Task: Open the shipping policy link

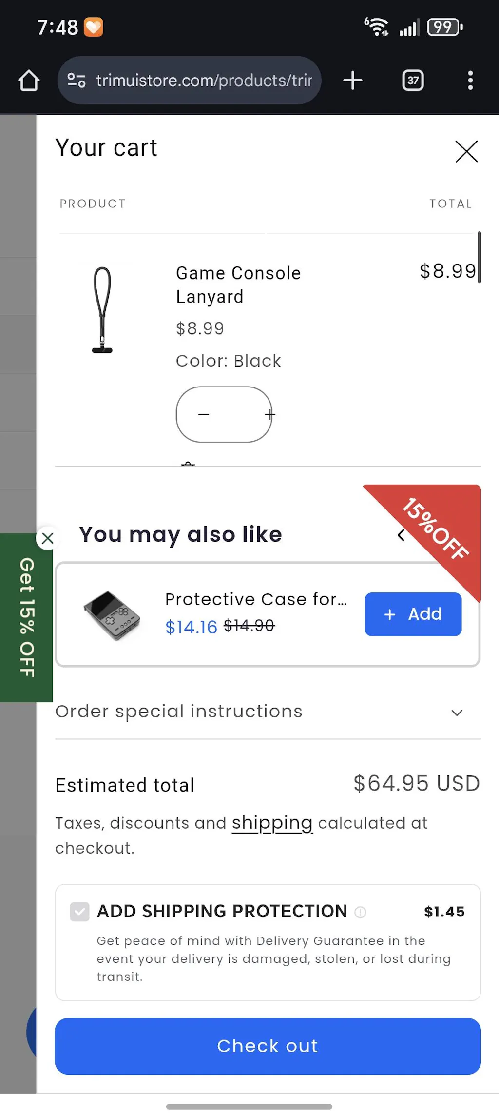Action: [x=272, y=823]
